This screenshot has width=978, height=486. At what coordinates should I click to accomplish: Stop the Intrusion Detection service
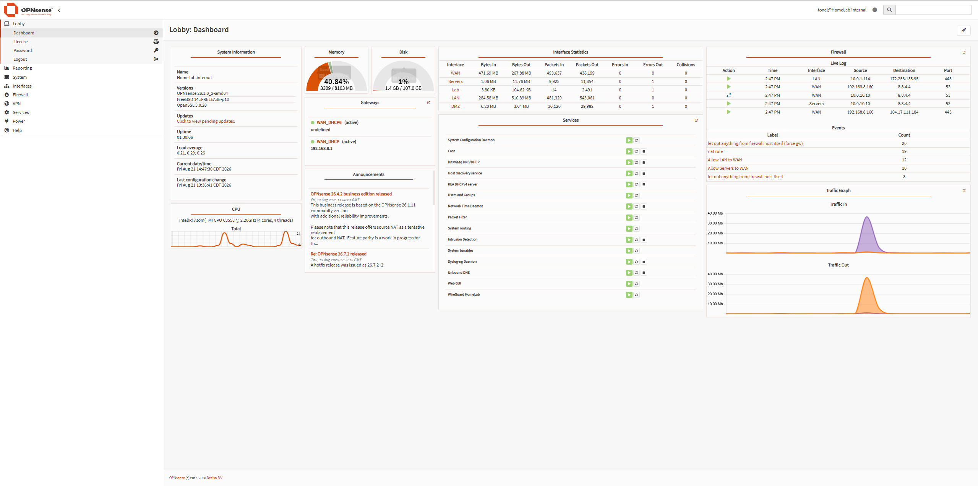(x=644, y=240)
